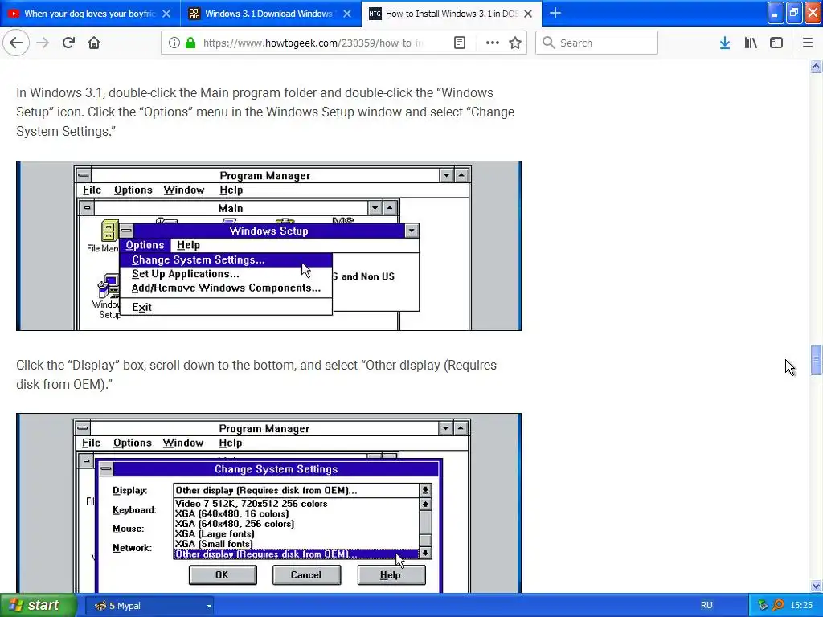Open the Windows Start menu

point(37,605)
